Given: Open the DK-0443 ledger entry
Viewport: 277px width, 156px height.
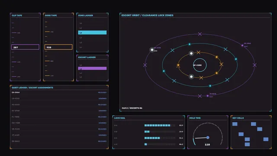Looking at the screenshot, I should [59, 141].
